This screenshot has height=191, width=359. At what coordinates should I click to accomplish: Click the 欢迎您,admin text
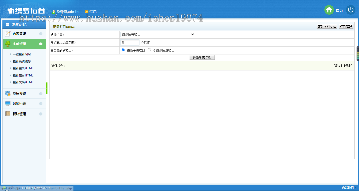(67, 12)
